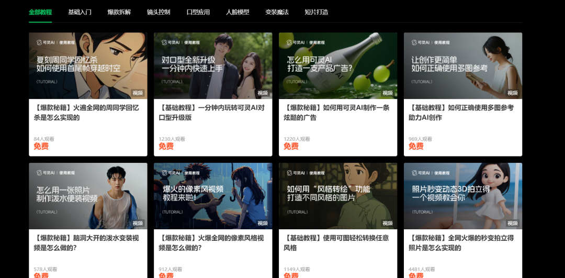Click the 1220人观看 view count

coord(297,139)
